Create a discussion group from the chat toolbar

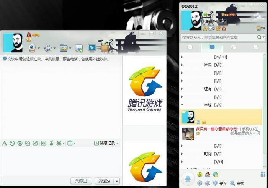tap(79, 48)
